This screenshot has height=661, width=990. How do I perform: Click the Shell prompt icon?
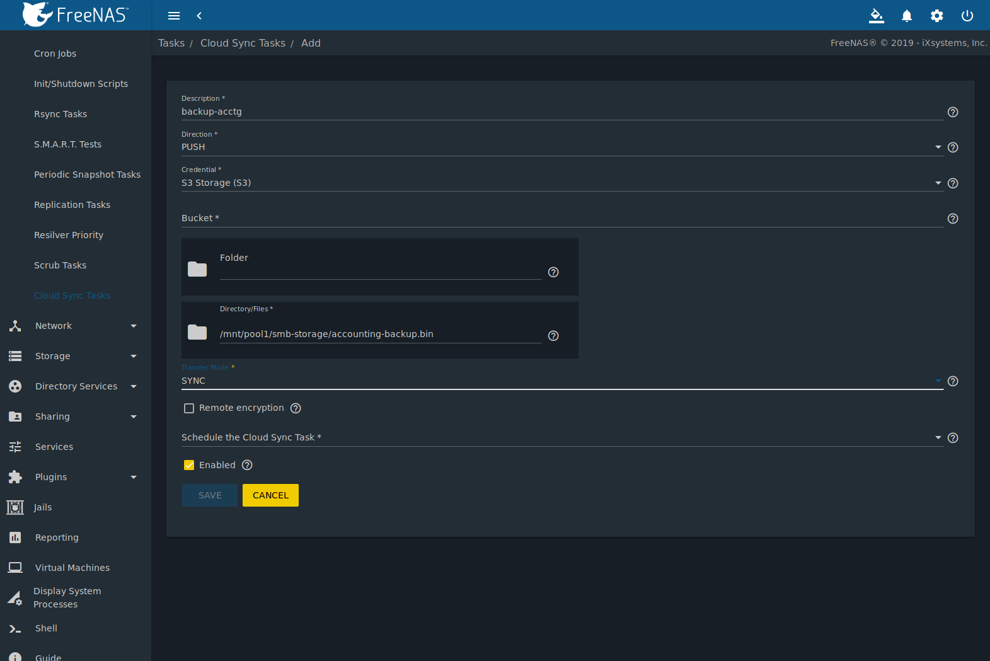click(x=15, y=629)
